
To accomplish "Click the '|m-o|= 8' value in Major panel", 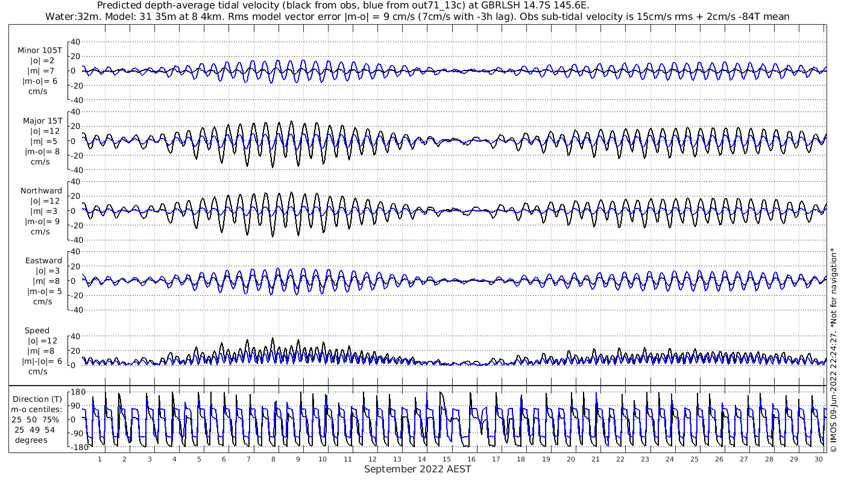I will point(40,151).
